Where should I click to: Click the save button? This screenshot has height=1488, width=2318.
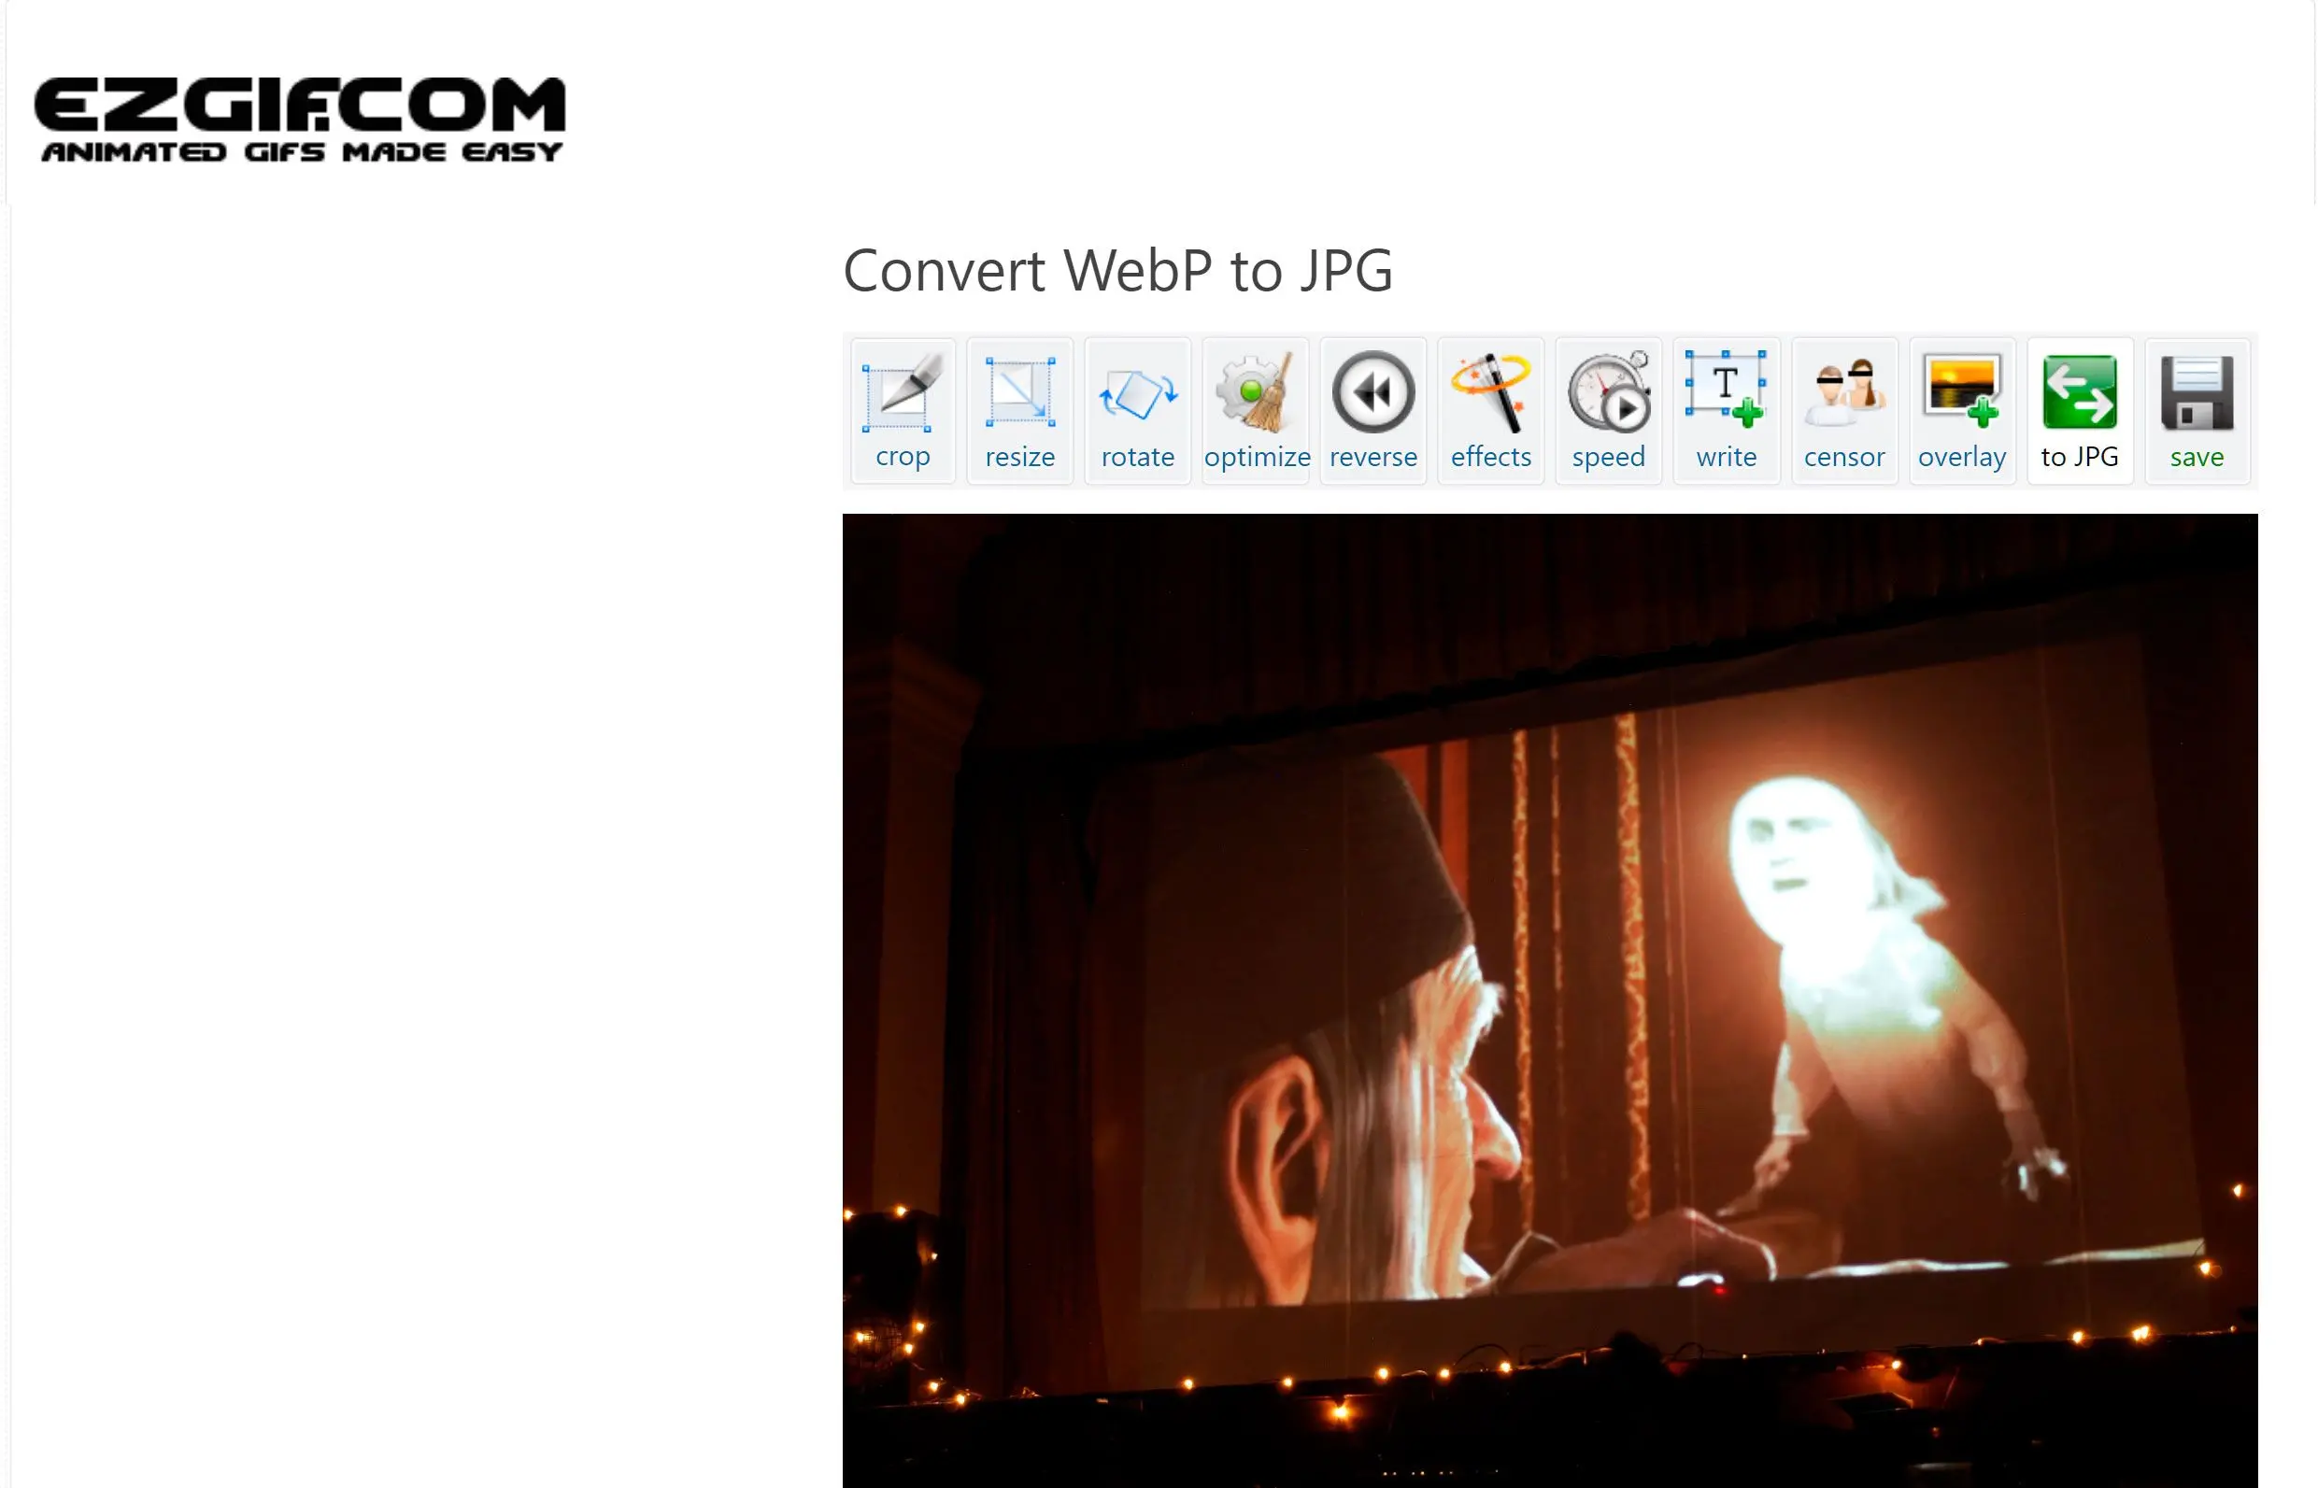pyautogui.click(x=2195, y=410)
